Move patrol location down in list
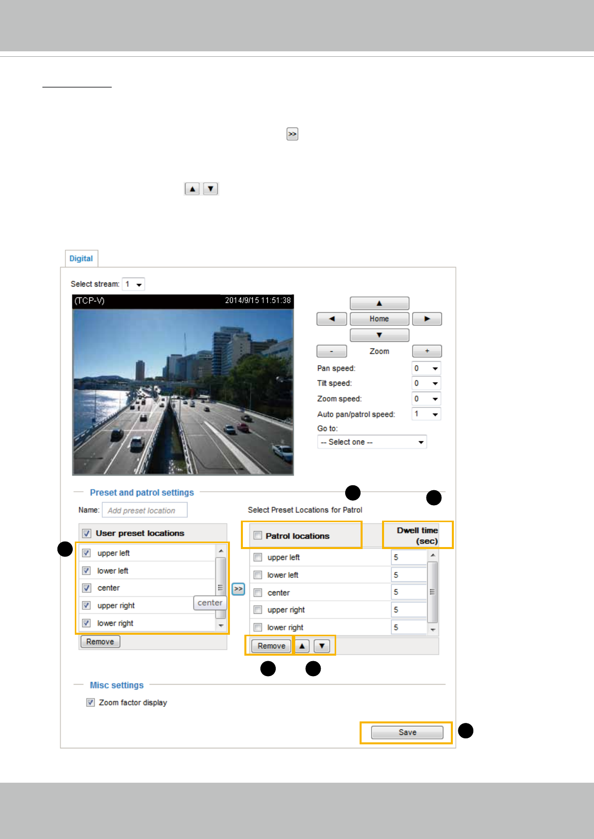This screenshot has height=839, width=594. 322,646
